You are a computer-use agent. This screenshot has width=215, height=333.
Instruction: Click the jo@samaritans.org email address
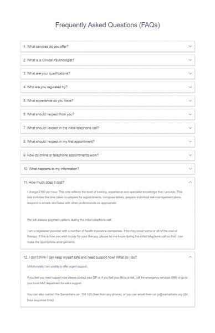tap(170, 294)
